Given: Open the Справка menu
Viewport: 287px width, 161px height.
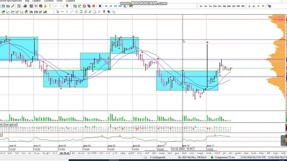Looking at the screenshot, I should click(x=70, y=1).
